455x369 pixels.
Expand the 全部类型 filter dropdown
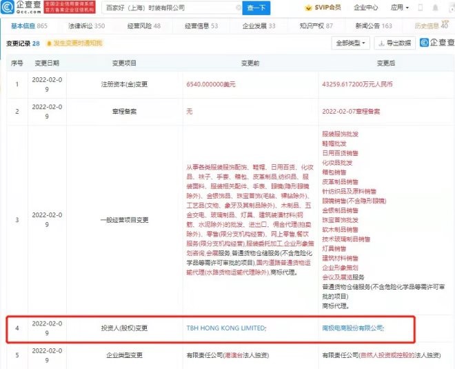(351, 43)
